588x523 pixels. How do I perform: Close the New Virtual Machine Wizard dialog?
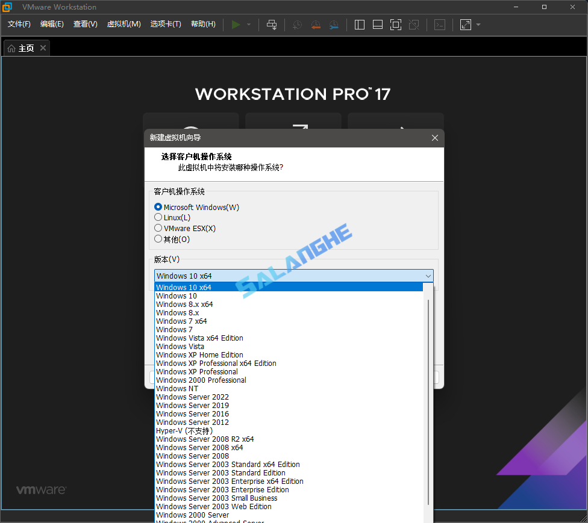[x=435, y=137]
